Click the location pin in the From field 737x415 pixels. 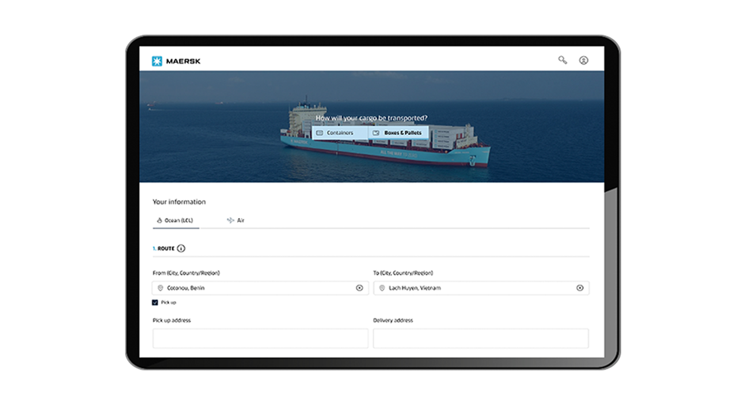(x=162, y=288)
